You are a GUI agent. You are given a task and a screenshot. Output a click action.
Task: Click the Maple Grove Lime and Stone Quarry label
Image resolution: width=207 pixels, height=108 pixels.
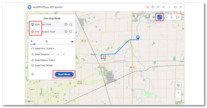tap(110, 77)
